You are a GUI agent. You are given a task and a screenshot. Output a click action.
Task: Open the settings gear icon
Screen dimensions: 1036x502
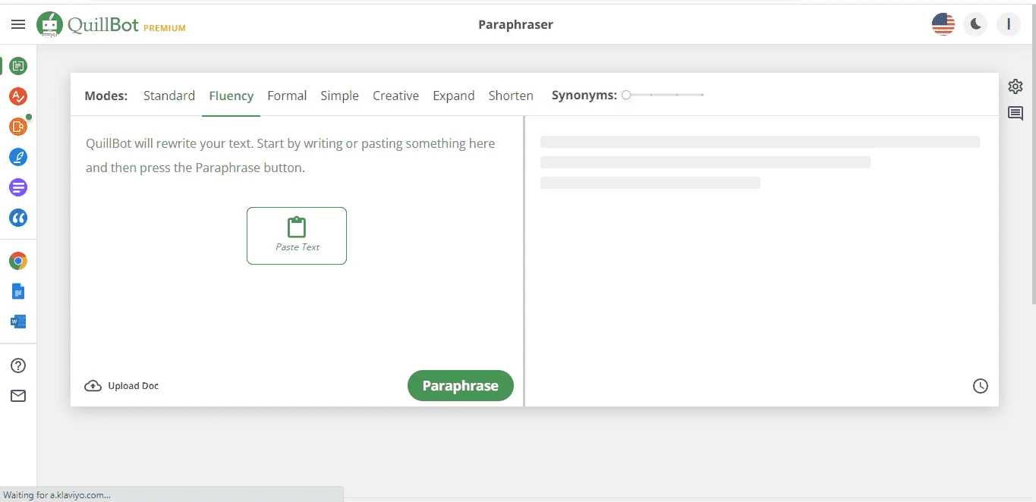pyautogui.click(x=1016, y=86)
